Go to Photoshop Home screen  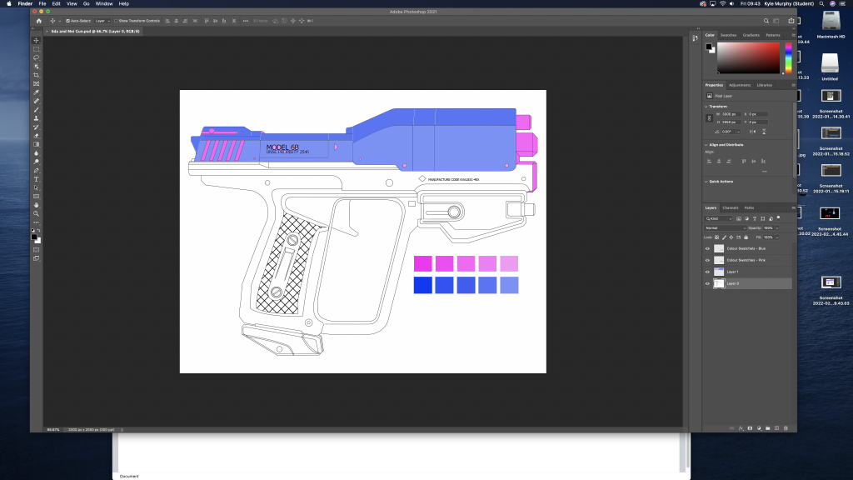point(38,21)
